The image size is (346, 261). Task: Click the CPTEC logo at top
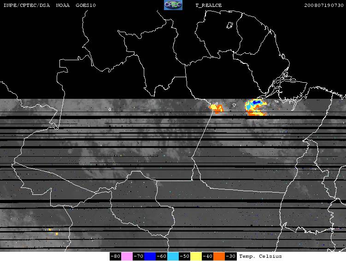[173, 5]
